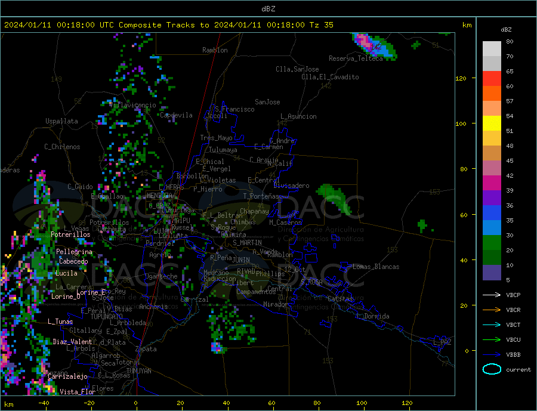537x411 pixels.
Task: Click the MENDOZA city label
Action: [x=160, y=196]
